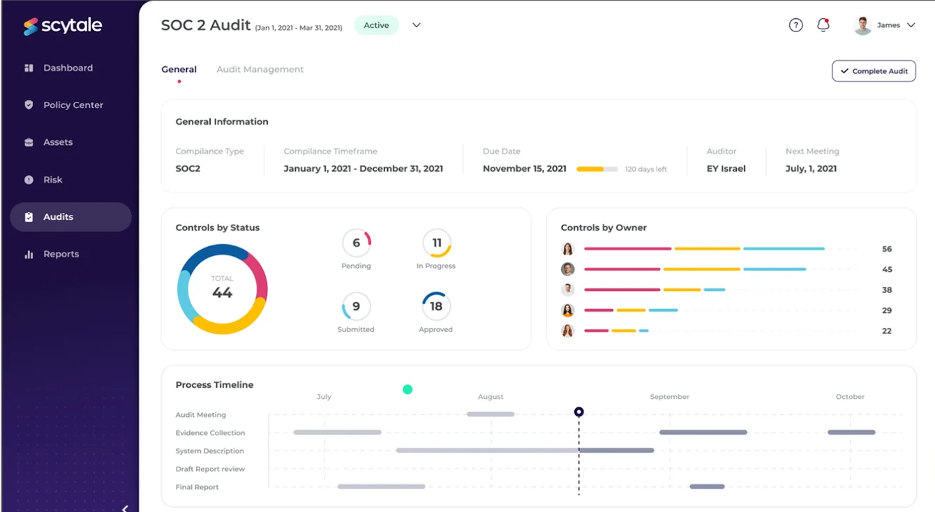The height and width of the screenshot is (512, 935).
Task: Click the In Progress circle showing 11
Action: tap(437, 243)
